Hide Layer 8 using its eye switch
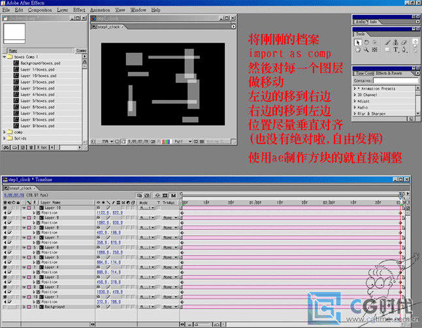 [5, 228]
